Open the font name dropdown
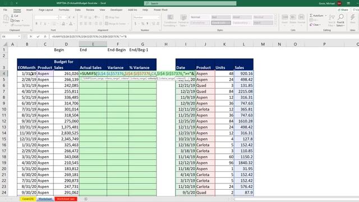Screen dimensions: 359x202 coord(57,17)
